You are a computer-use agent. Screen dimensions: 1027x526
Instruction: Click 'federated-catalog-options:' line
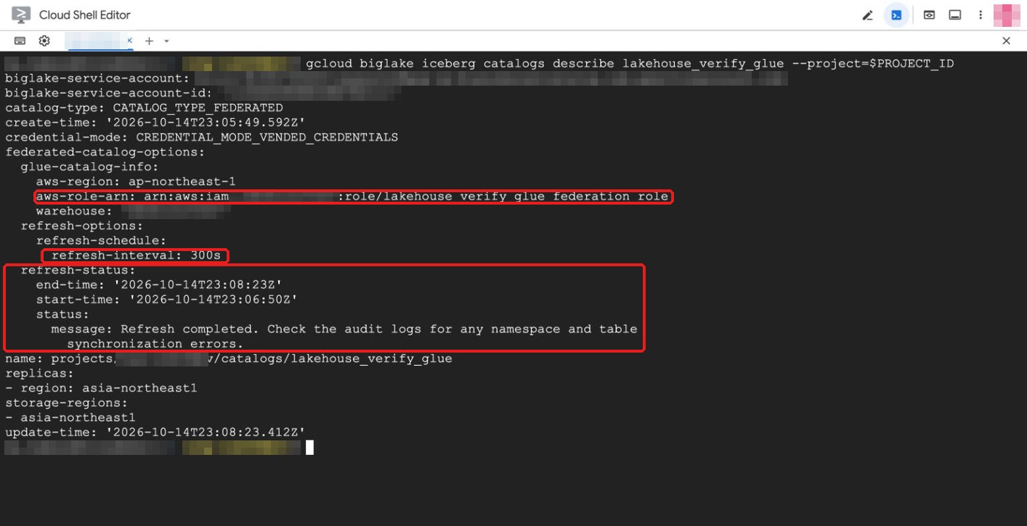[x=105, y=152]
